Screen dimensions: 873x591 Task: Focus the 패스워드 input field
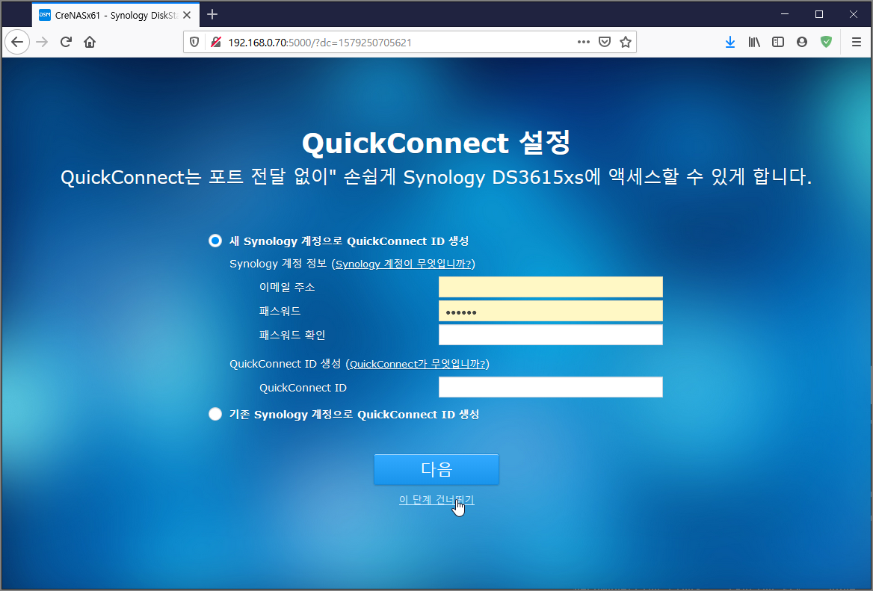(x=551, y=311)
